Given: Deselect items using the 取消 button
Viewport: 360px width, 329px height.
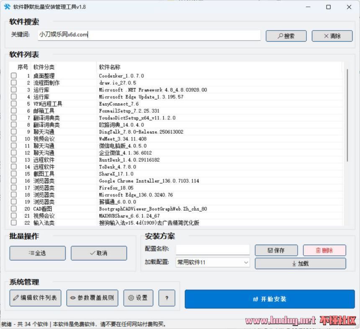Looking at the screenshot, I should pos(99,253).
